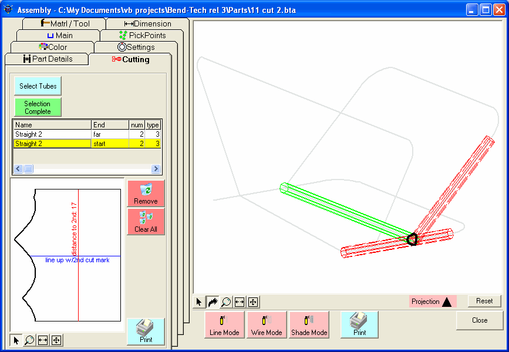Select the pointer arrow tool above the viewport

point(198,302)
